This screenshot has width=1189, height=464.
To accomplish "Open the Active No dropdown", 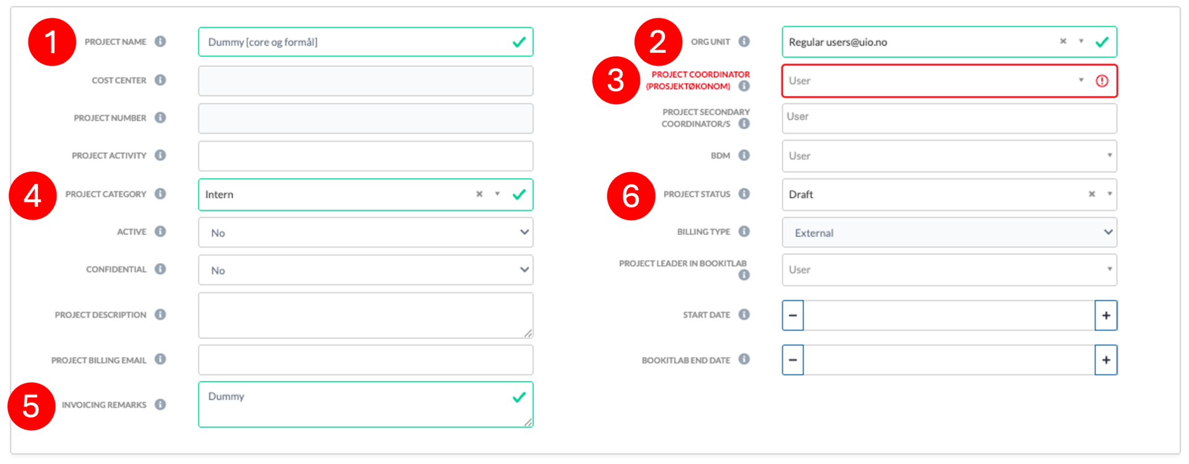I will point(366,232).
